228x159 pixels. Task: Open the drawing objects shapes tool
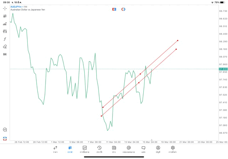point(5,47)
